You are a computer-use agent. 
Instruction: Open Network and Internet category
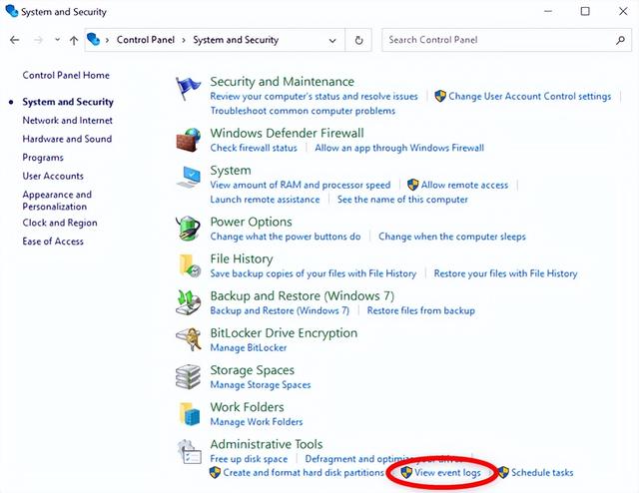click(x=68, y=120)
